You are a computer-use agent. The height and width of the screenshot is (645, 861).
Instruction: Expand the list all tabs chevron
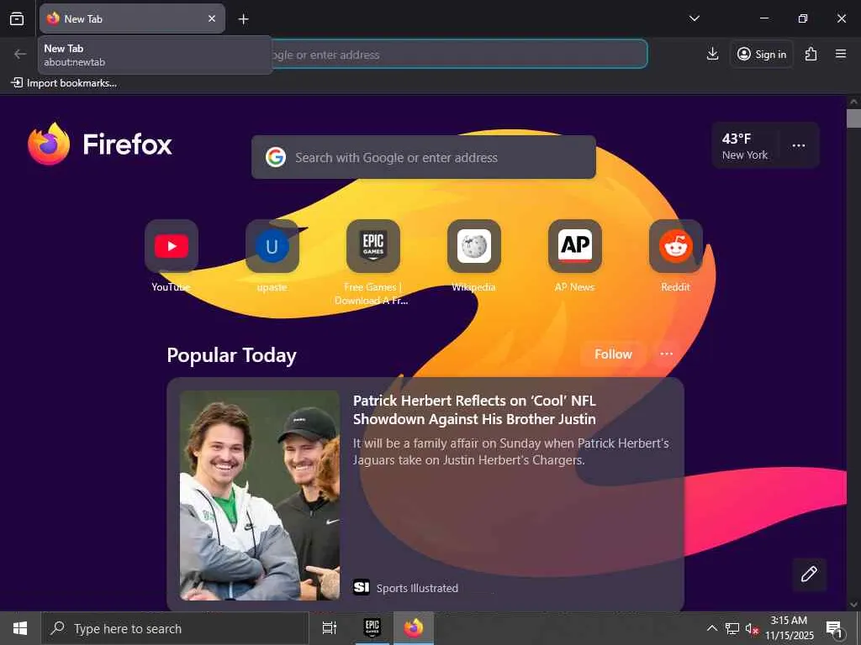tap(694, 18)
